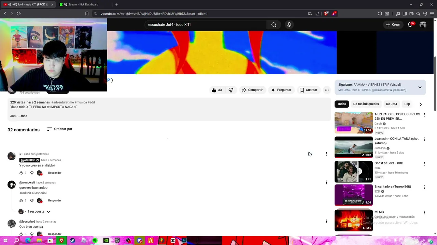
Task: Open options menu on wondereli comment
Action: pos(326,182)
